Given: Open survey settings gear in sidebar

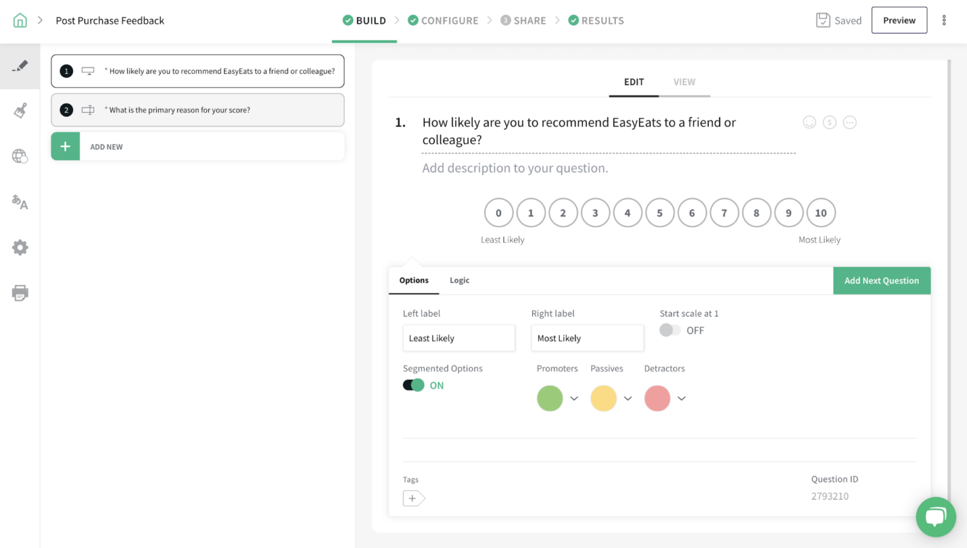Looking at the screenshot, I should click(x=20, y=247).
